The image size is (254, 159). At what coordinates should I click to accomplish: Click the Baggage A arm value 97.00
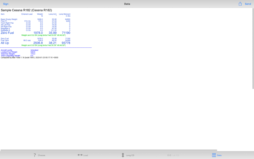pos(54,29)
